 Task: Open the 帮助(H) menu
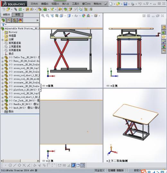point(97,4)
